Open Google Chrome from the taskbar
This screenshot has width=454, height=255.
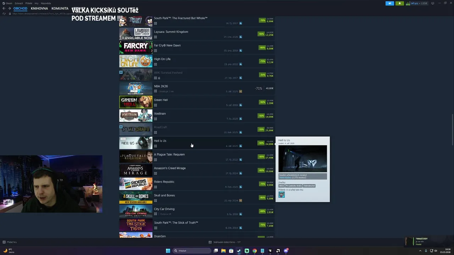255,251
